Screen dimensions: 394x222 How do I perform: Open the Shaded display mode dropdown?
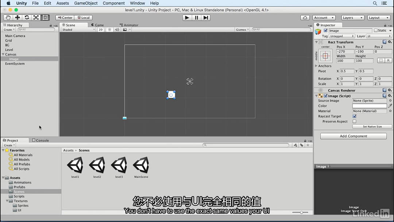tap(78, 30)
